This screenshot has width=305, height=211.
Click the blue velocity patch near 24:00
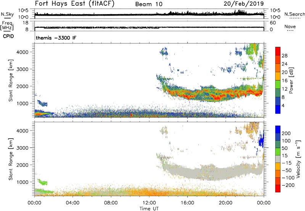click(261, 141)
